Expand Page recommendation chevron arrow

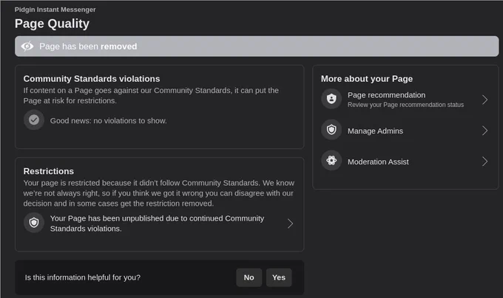click(485, 100)
